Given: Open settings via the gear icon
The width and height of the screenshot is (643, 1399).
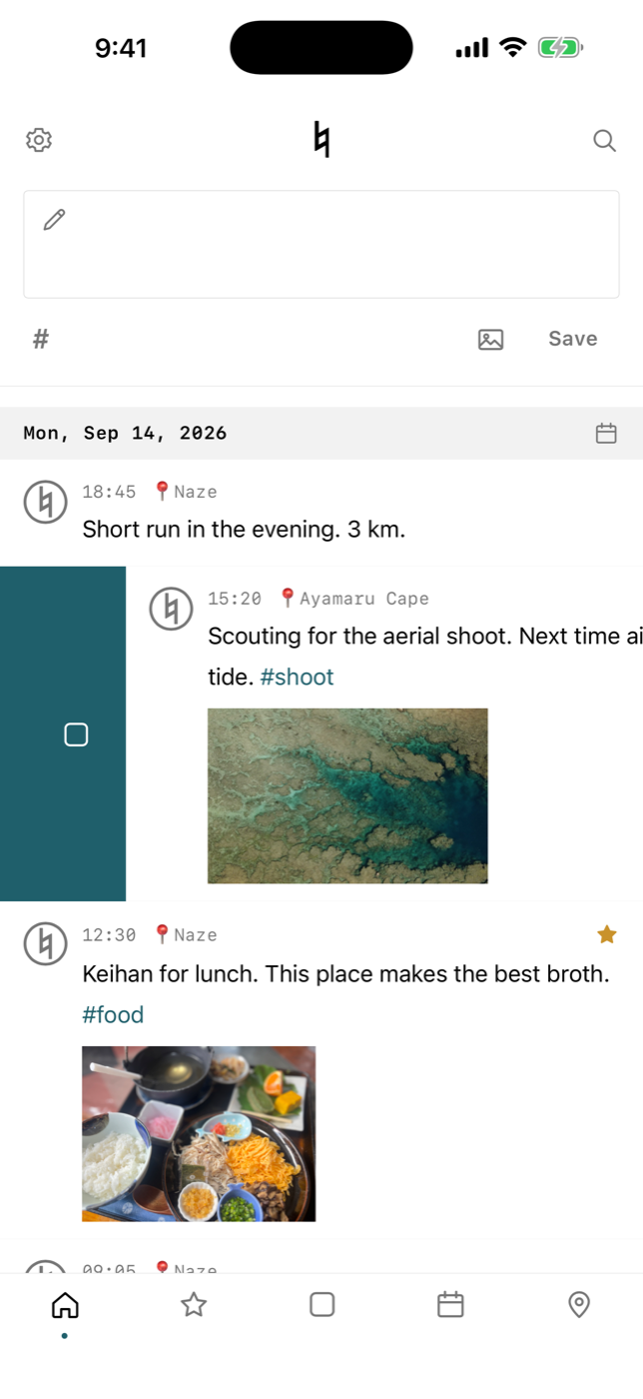Looking at the screenshot, I should click(39, 140).
